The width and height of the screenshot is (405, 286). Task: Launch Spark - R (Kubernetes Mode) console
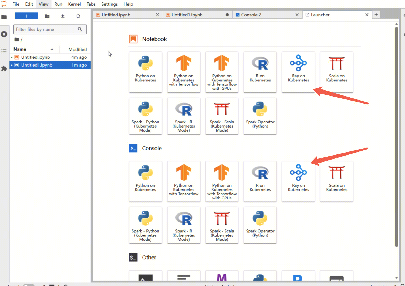point(184,225)
